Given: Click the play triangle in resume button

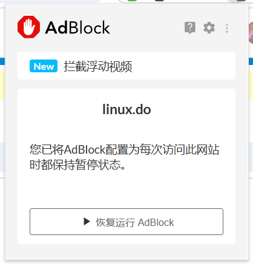Looking at the screenshot, I should [87, 221].
